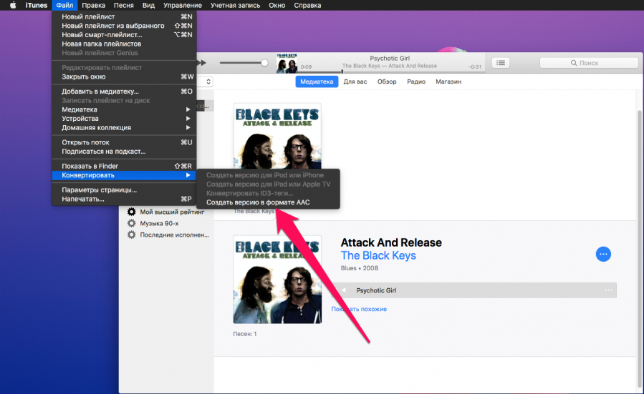Expand the Устройства submenu

pos(124,119)
